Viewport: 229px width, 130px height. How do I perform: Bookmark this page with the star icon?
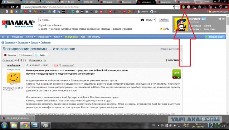click(178, 7)
